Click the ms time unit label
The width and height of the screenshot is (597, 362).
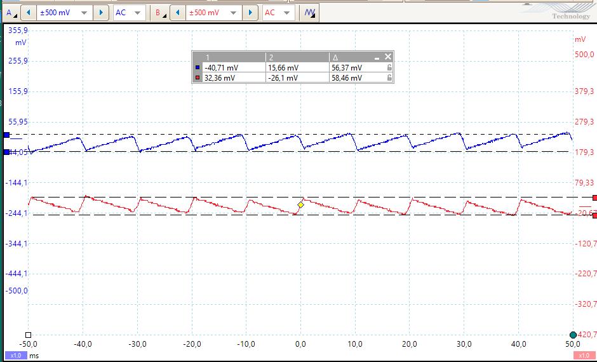[34, 356]
